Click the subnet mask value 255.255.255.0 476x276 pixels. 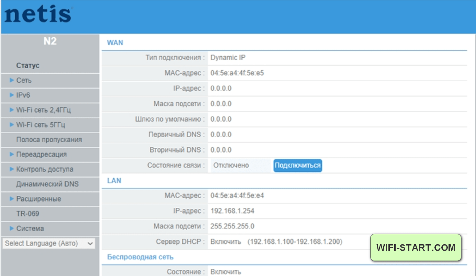click(x=233, y=226)
